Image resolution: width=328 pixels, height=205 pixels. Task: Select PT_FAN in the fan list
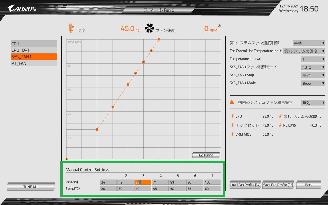pyautogui.click(x=34, y=63)
